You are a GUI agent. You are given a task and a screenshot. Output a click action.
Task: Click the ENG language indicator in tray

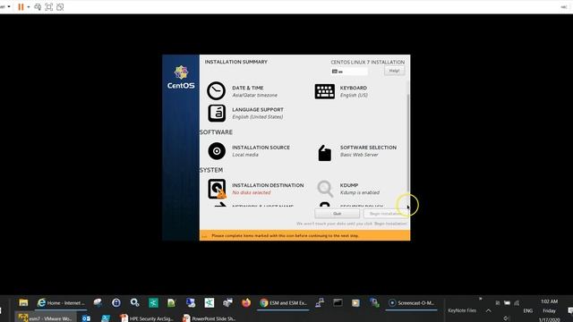coord(527,310)
